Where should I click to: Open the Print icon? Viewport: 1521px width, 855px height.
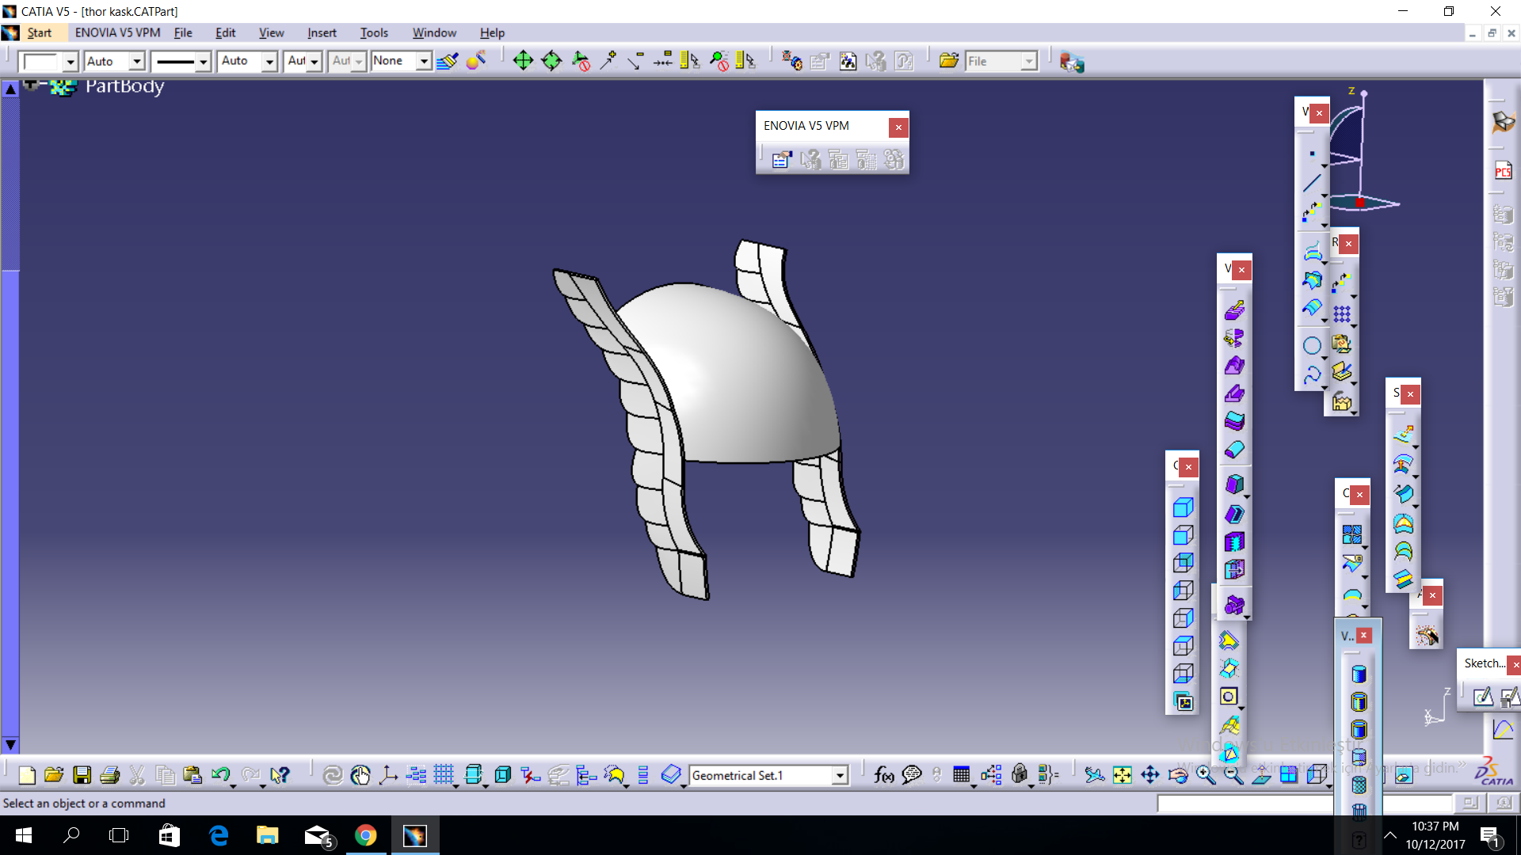coord(110,775)
